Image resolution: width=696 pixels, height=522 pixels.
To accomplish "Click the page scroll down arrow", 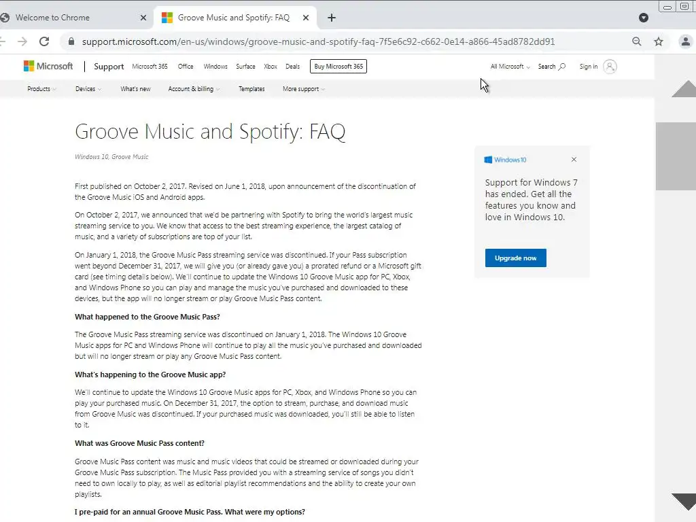I will pyautogui.click(x=683, y=502).
